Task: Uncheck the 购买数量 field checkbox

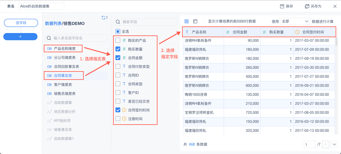Action: pos(118,49)
